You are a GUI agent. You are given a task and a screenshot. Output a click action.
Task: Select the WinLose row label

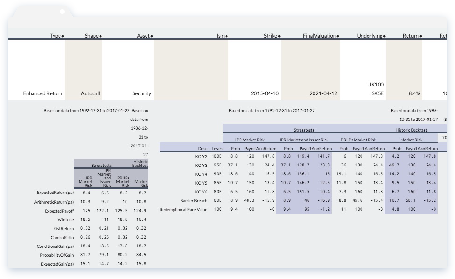[x=66, y=220]
